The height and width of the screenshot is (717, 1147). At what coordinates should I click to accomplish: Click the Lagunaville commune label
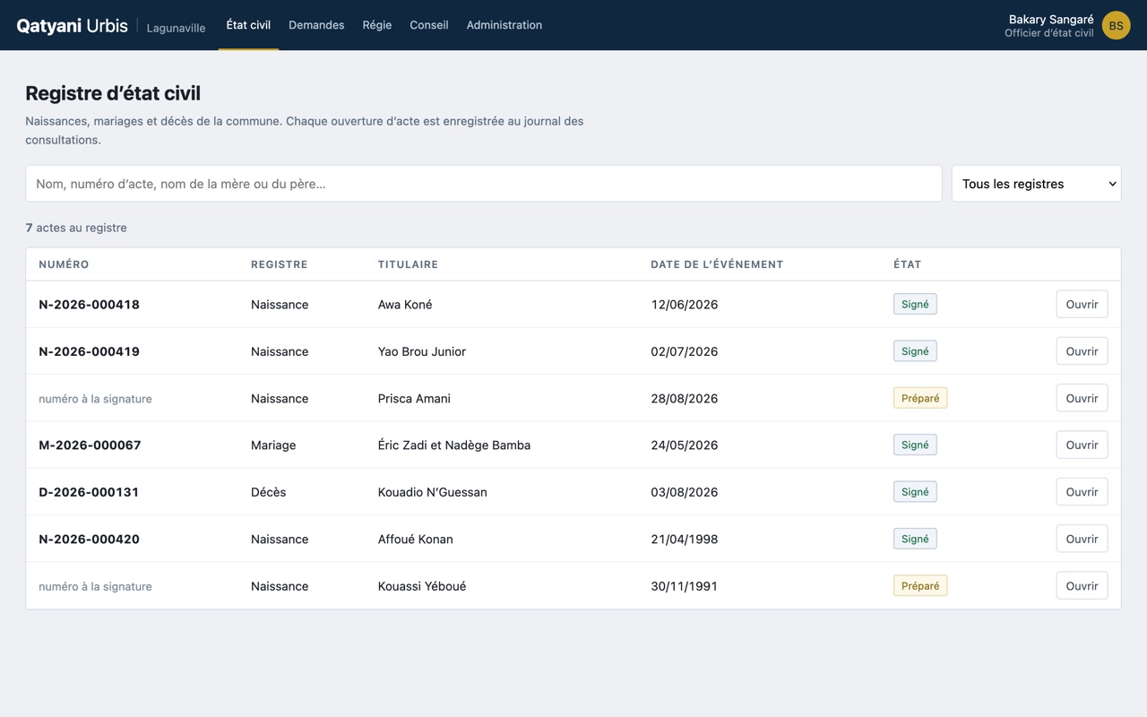coord(176,28)
